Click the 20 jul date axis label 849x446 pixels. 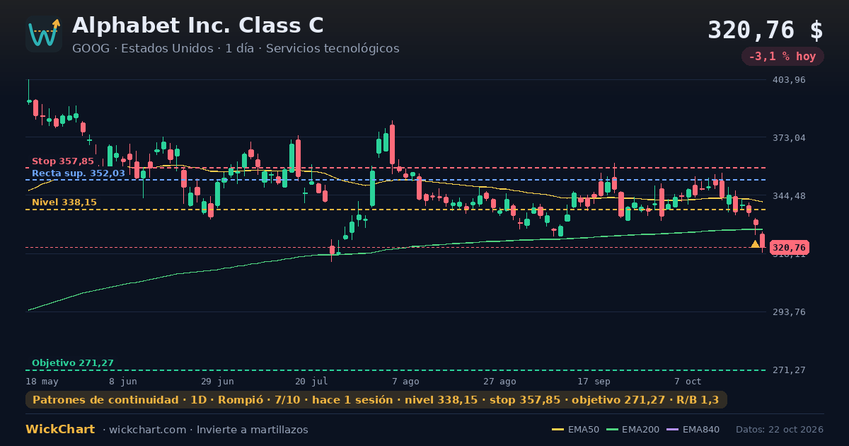click(311, 382)
